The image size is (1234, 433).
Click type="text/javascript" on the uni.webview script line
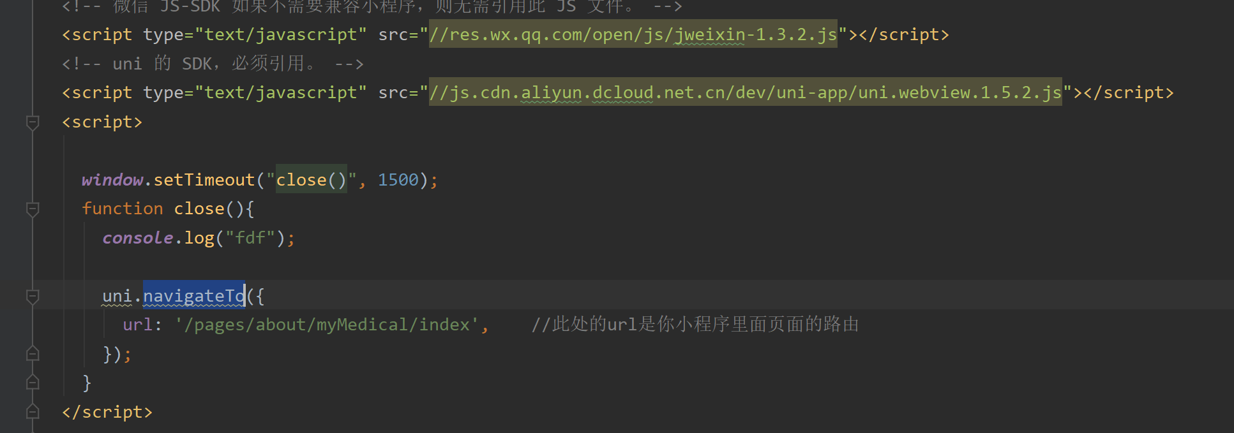[x=255, y=92]
